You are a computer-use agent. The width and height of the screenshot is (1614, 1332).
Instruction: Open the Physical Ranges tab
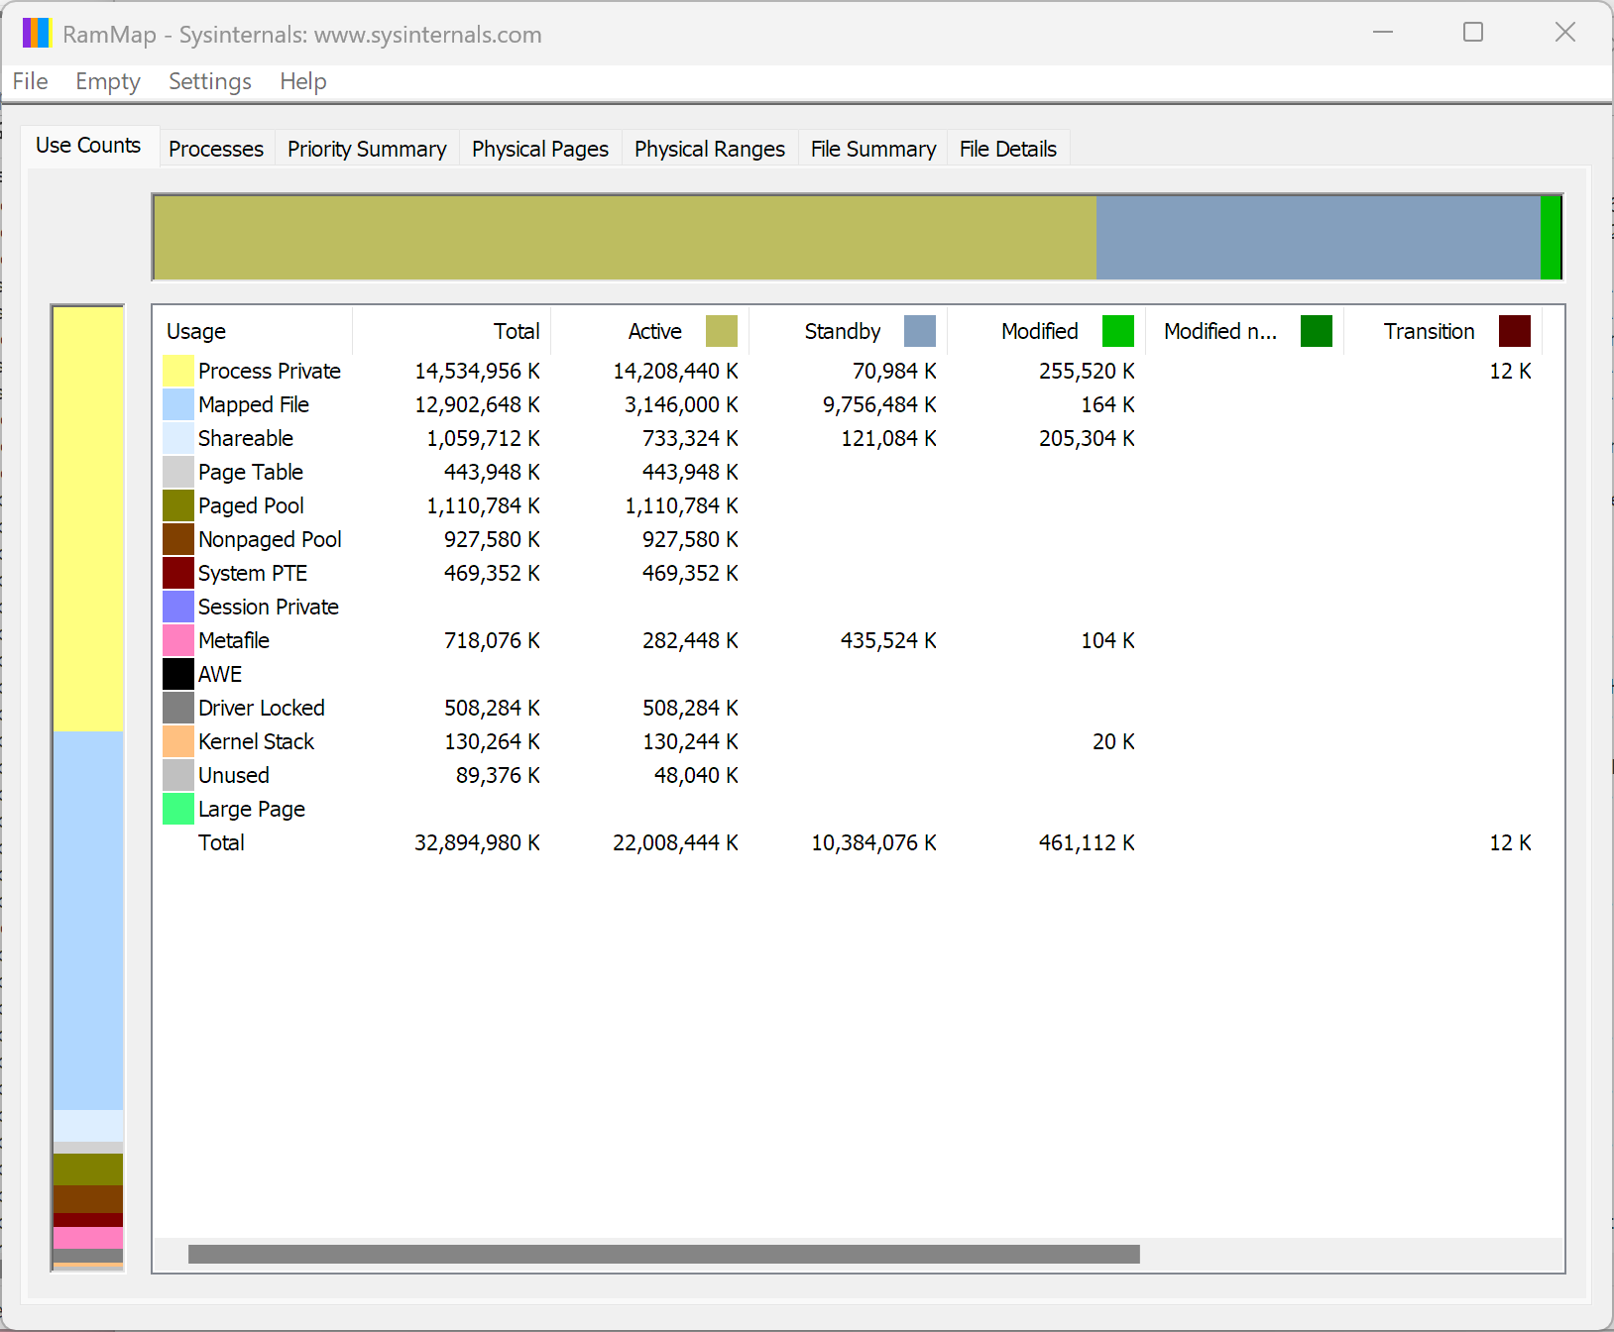click(710, 149)
